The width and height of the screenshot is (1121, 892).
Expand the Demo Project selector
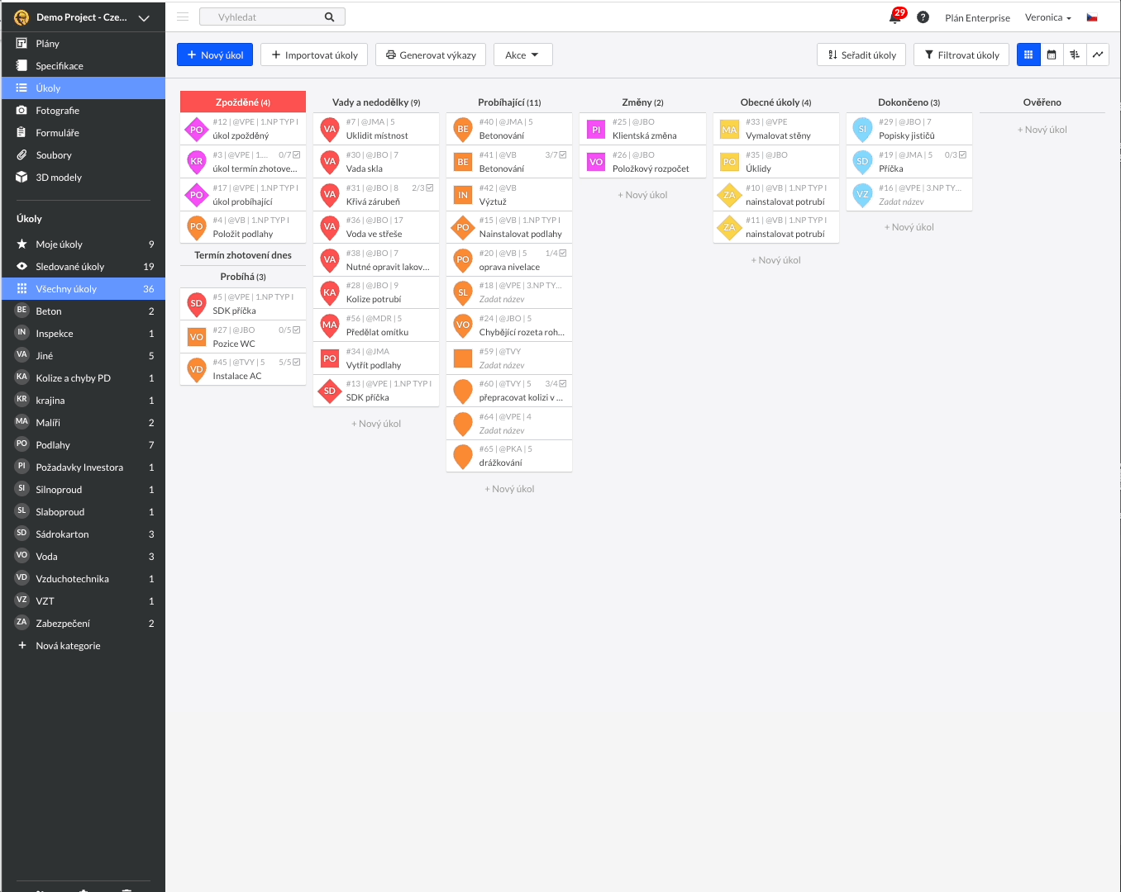pyautogui.click(x=83, y=17)
